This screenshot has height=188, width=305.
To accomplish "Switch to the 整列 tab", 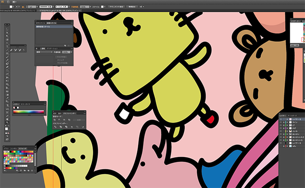I will click(60, 114).
